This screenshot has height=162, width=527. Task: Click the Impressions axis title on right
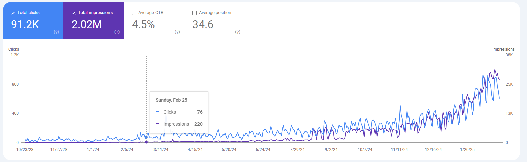(503, 49)
